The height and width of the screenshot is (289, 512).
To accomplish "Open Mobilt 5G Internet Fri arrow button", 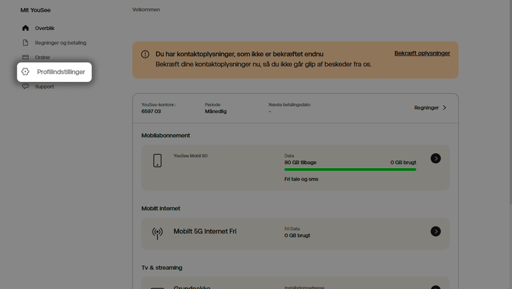I will click(x=435, y=231).
